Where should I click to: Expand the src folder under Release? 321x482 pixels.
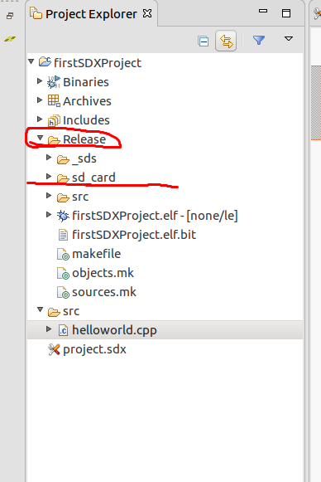pos(49,195)
